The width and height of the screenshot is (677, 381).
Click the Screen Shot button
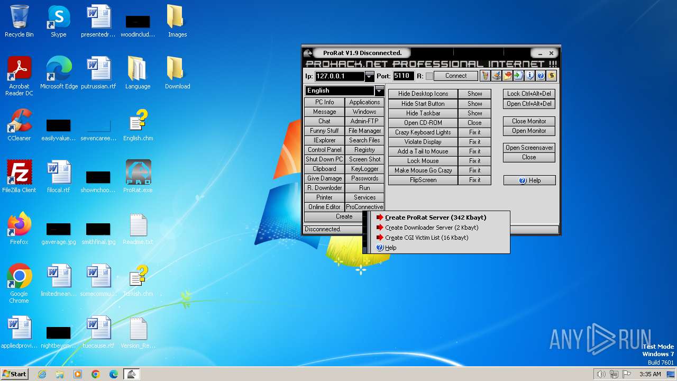[365, 159]
